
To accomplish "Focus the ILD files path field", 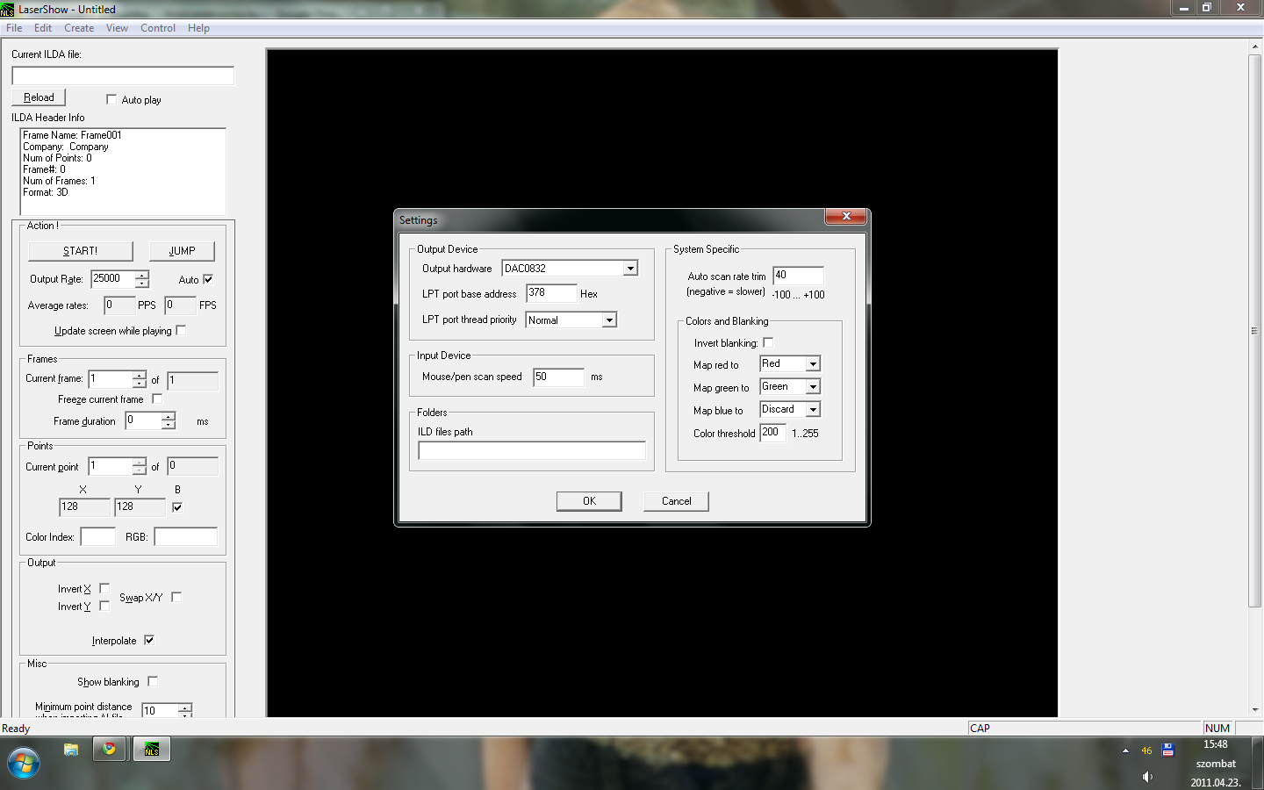I will point(532,450).
